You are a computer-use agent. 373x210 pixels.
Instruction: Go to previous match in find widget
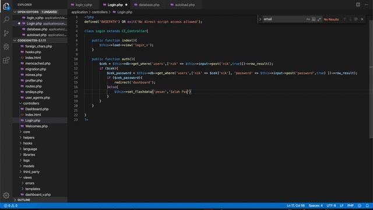tap(344, 19)
